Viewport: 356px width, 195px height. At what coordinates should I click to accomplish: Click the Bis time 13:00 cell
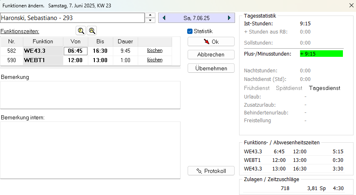coord(100,60)
